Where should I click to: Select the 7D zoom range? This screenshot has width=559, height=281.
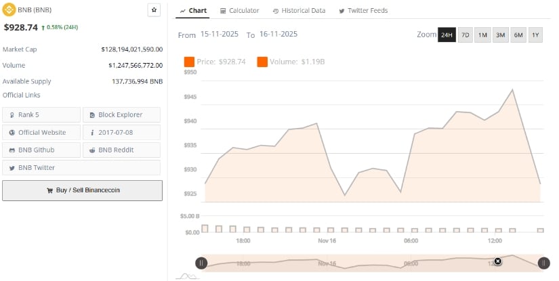click(x=465, y=35)
